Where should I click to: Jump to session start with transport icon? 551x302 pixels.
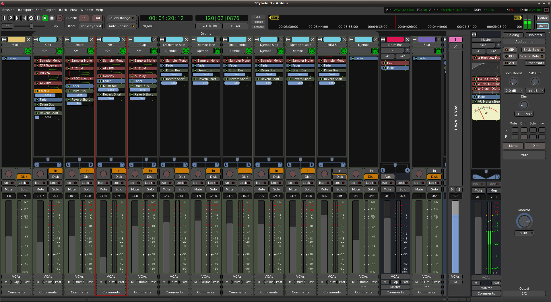point(18,18)
